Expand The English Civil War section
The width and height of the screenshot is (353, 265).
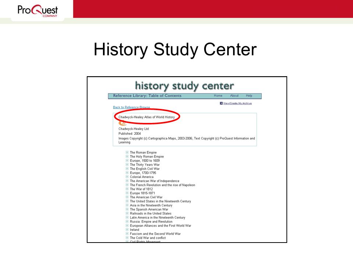(x=127, y=169)
